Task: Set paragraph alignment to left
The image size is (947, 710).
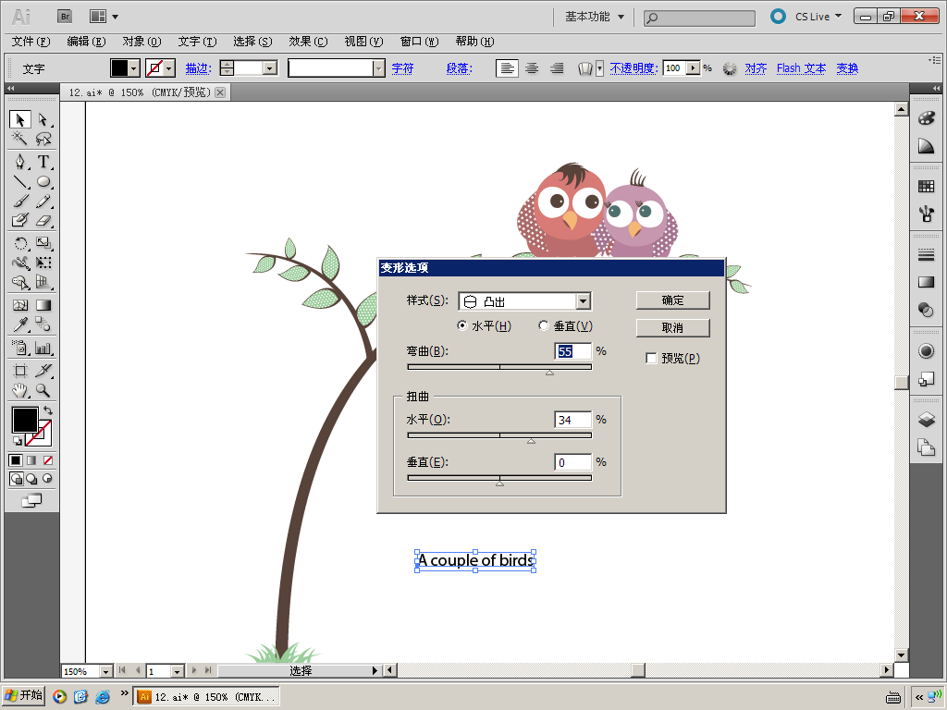Action: (507, 68)
